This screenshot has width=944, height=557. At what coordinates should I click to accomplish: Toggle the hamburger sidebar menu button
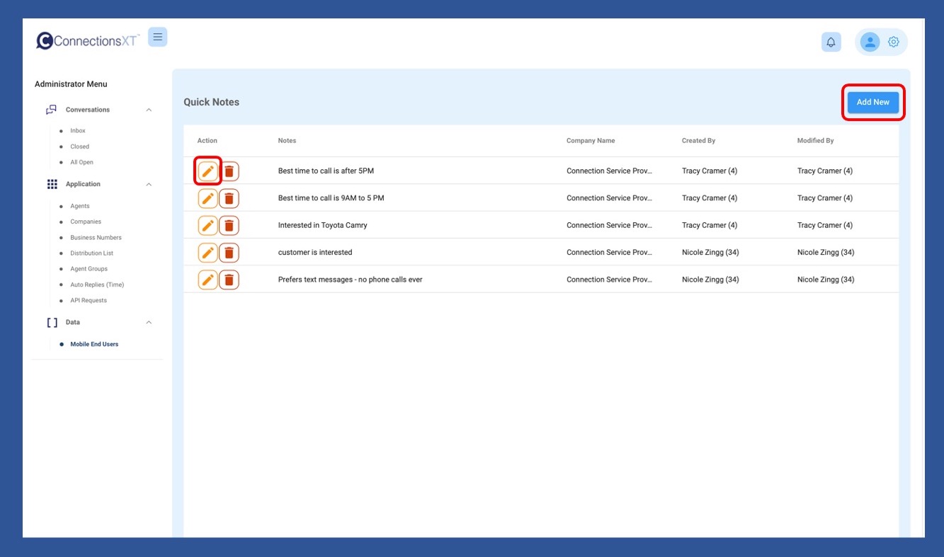tap(157, 38)
